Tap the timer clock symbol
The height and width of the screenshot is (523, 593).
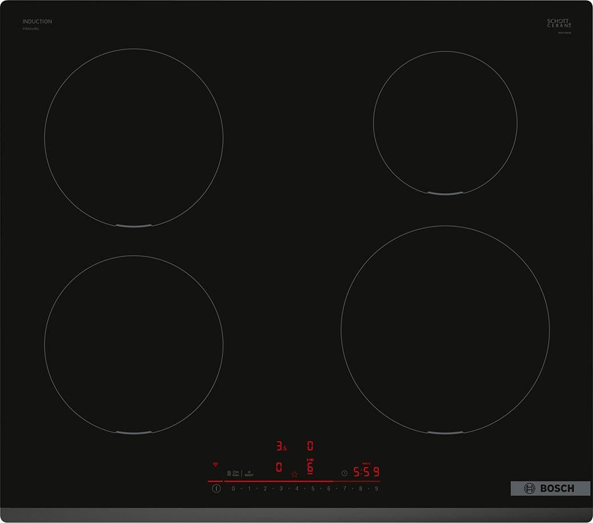pyautogui.click(x=344, y=473)
